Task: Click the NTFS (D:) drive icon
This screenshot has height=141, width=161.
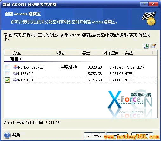Action: pos(15,74)
